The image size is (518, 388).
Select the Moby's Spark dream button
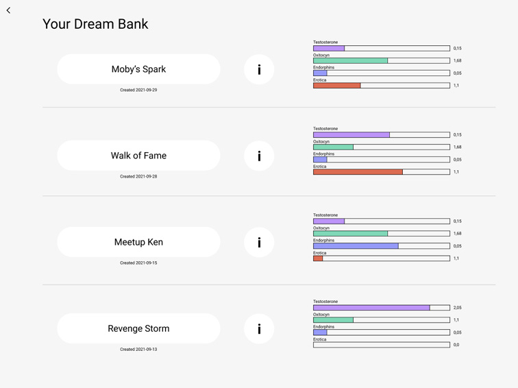coord(138,69)
